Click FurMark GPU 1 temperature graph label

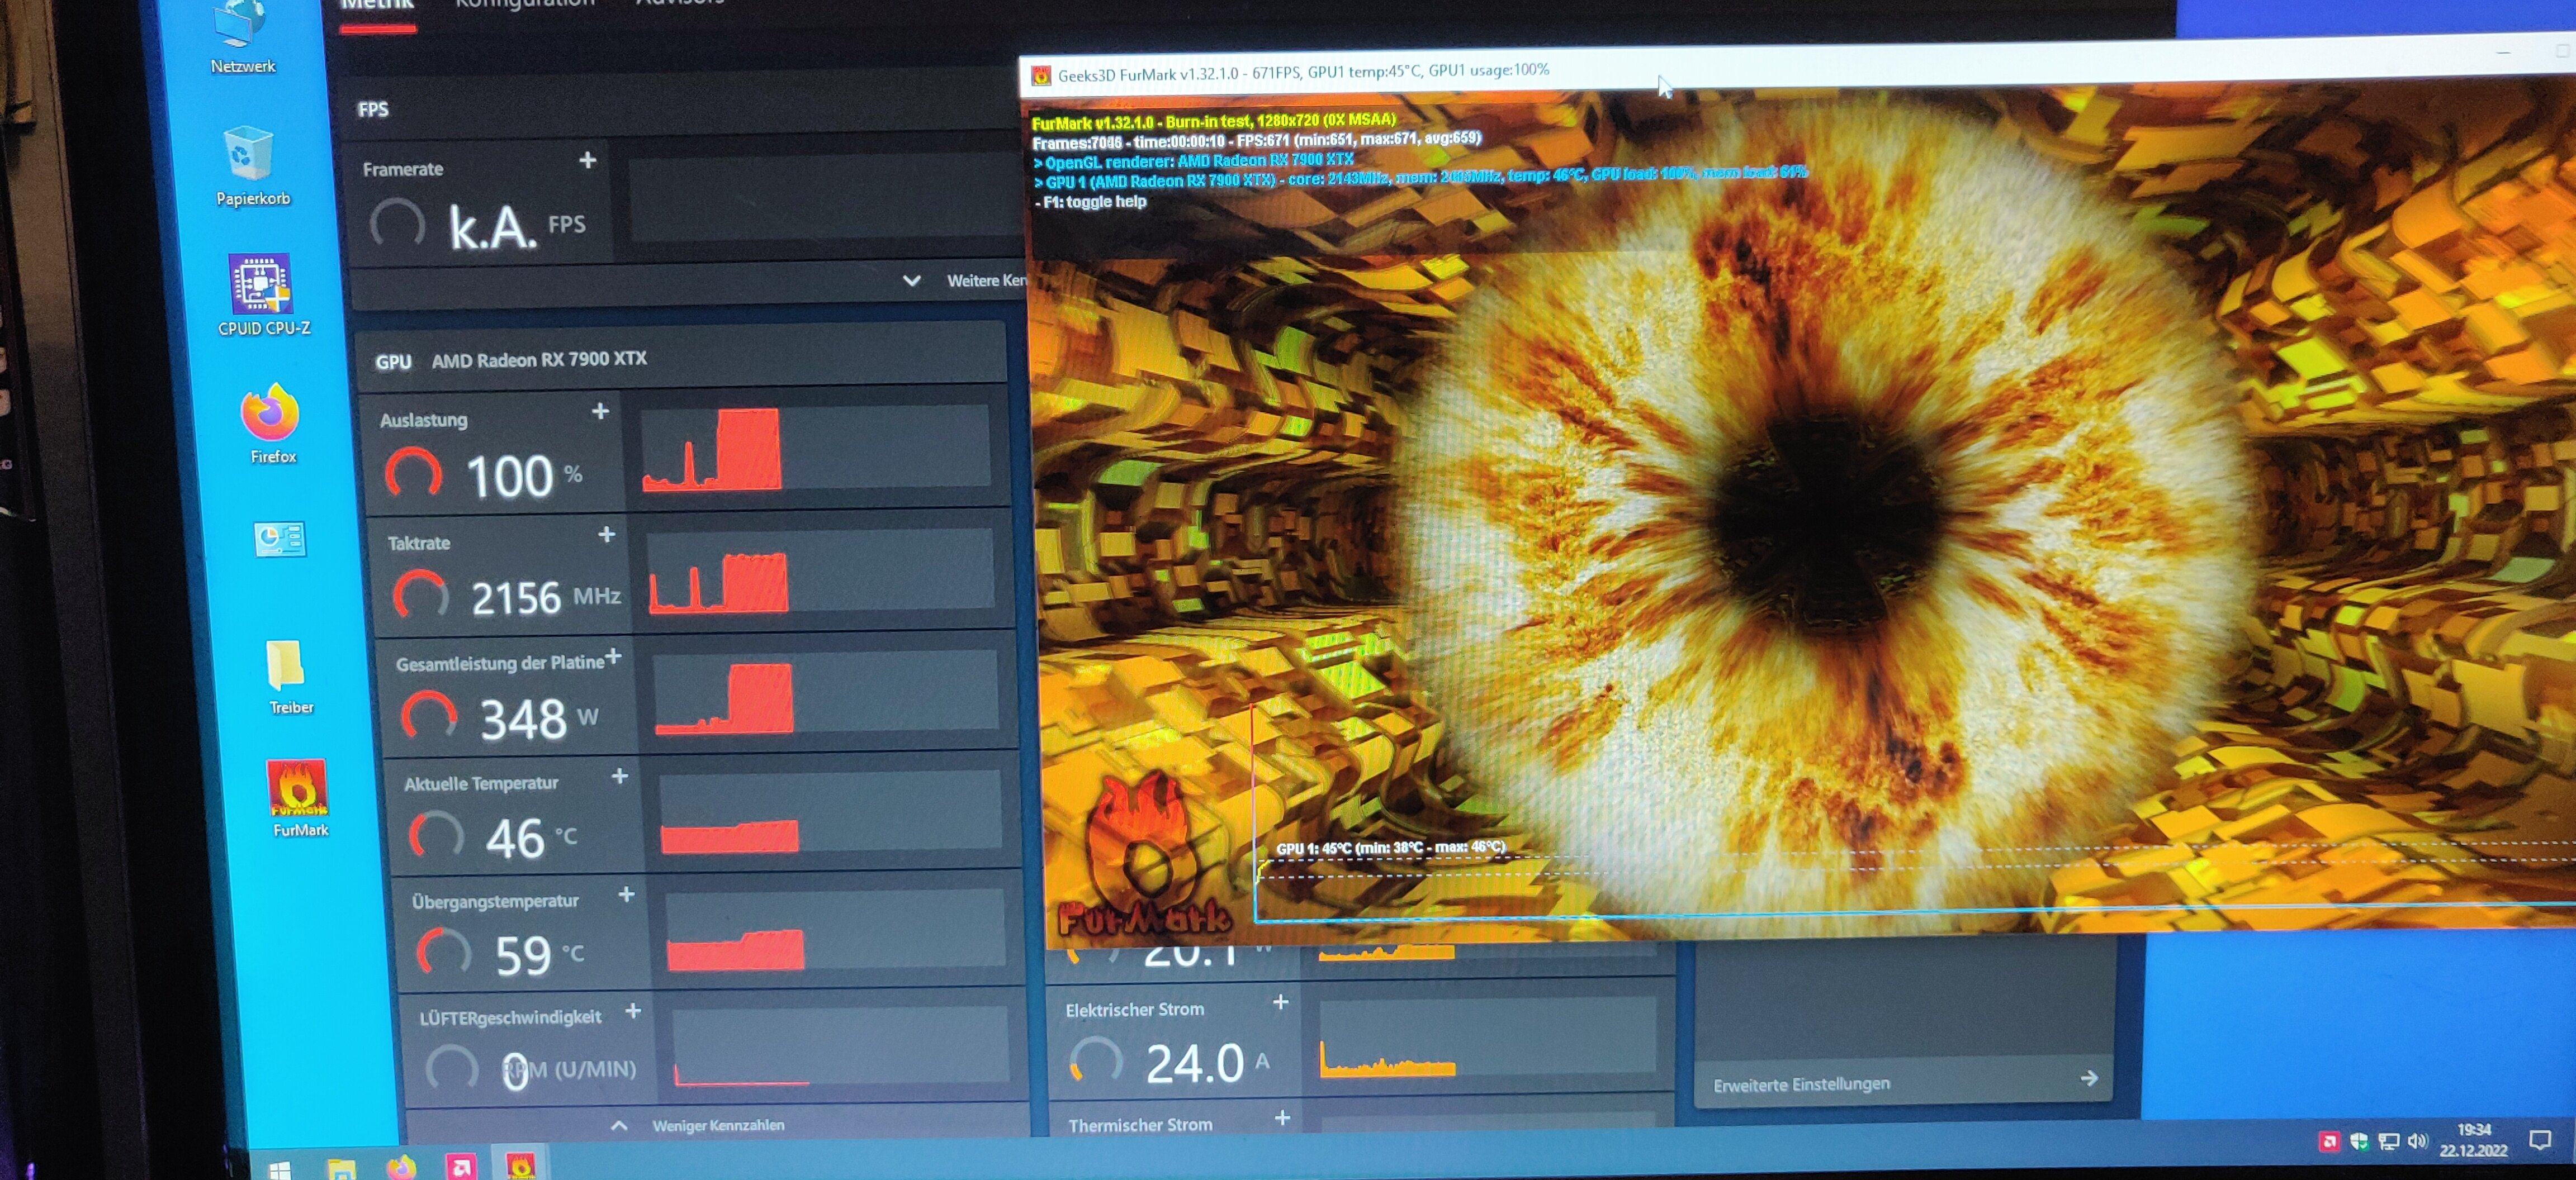coord(1390,848)
